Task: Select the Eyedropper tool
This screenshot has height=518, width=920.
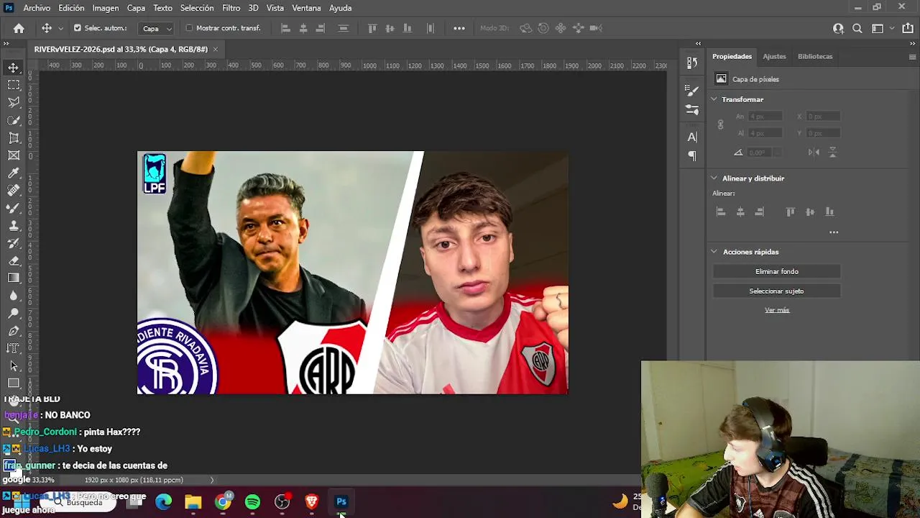Action: [x=14, y=173]
